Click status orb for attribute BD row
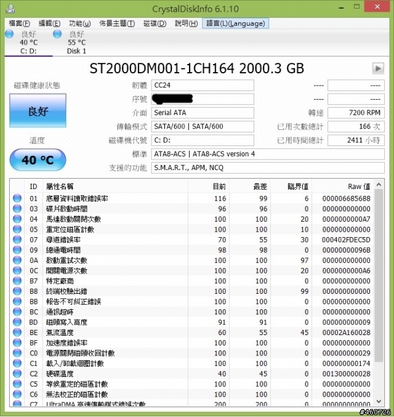Viewport: 394px width, 417px height. pyautogui.click(x=17, y=322)
